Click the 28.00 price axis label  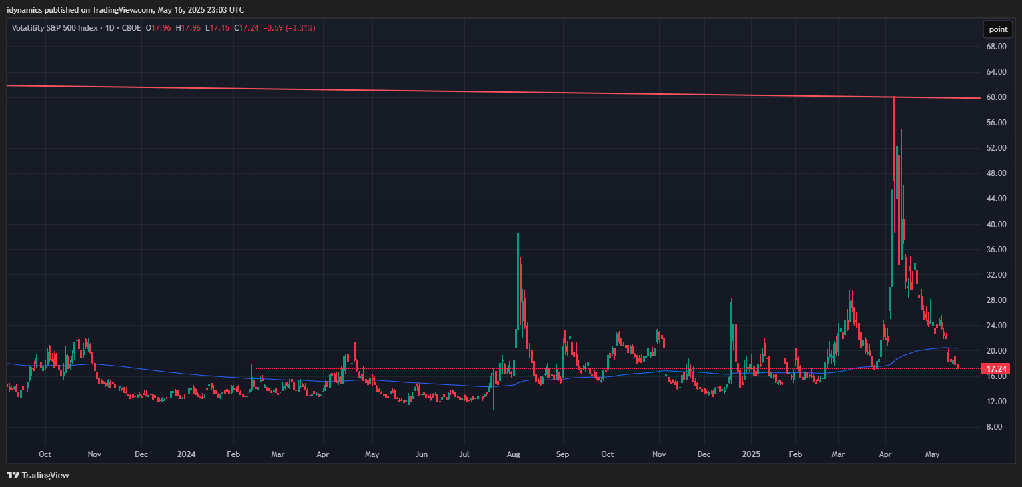(x=996, y=300)
